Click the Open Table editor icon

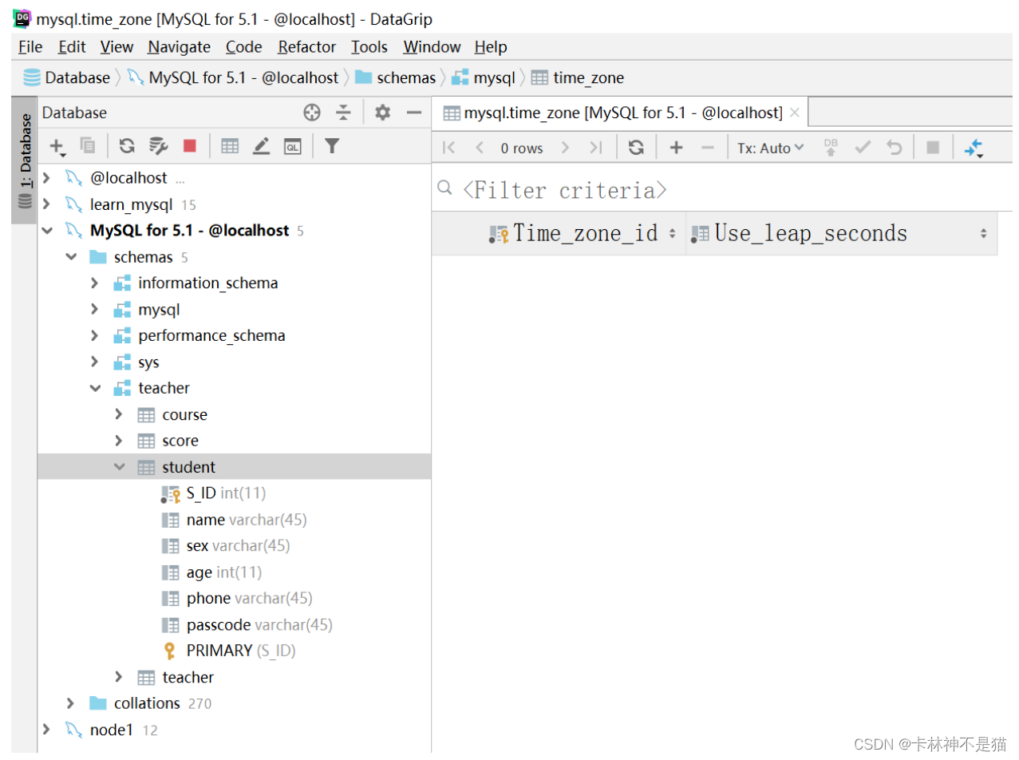tap(230, 145)
